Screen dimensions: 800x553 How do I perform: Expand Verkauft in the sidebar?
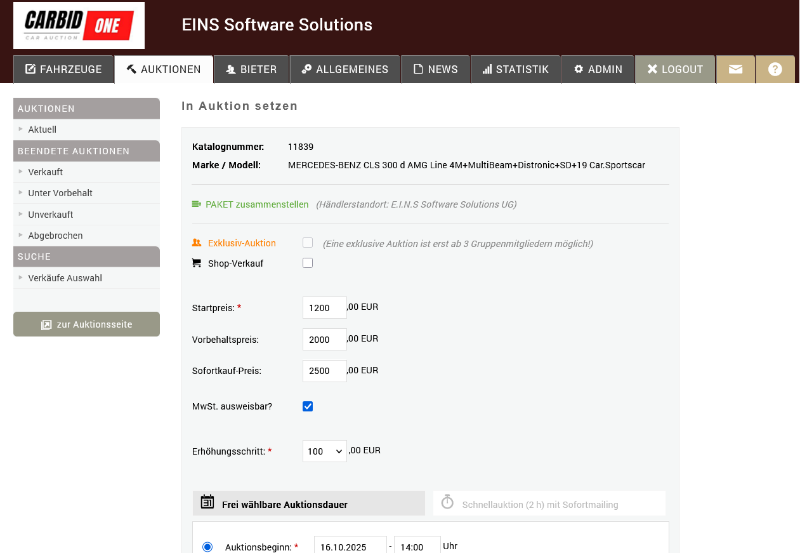(x=45, y=172)
